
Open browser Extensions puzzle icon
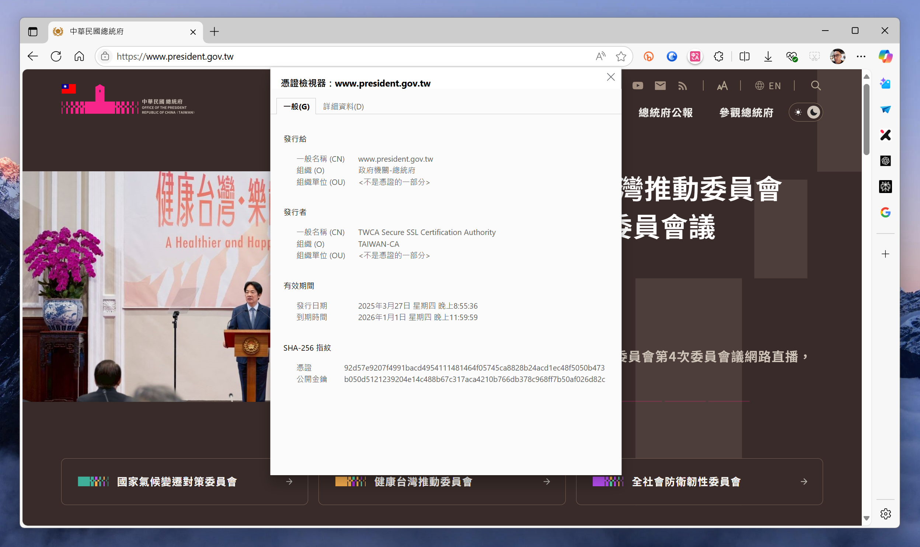tap(718, 56)
